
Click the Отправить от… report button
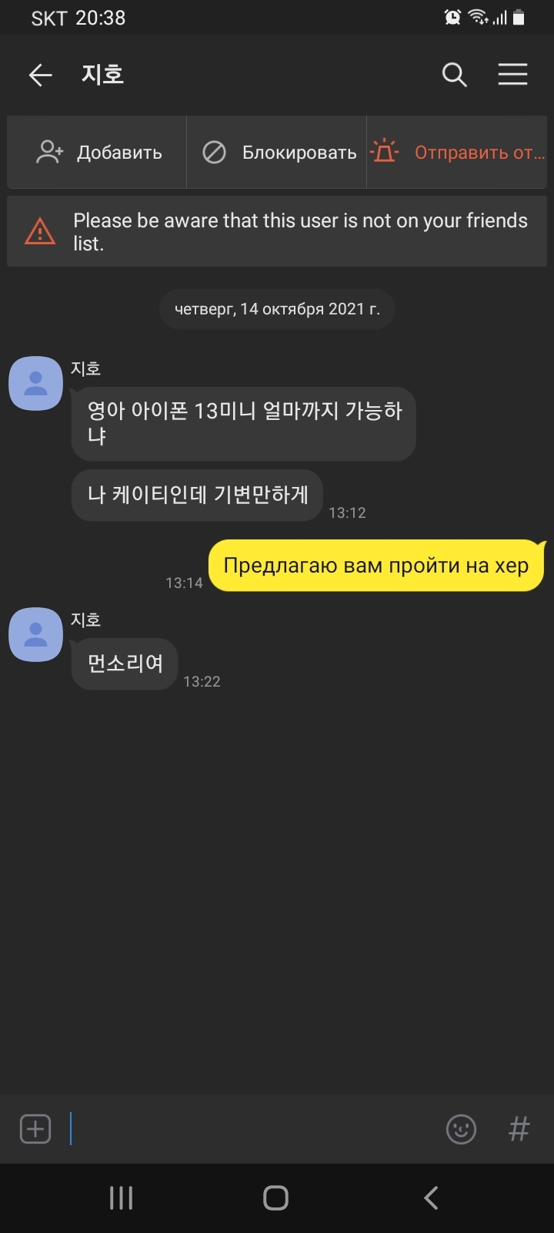(457, 152)
